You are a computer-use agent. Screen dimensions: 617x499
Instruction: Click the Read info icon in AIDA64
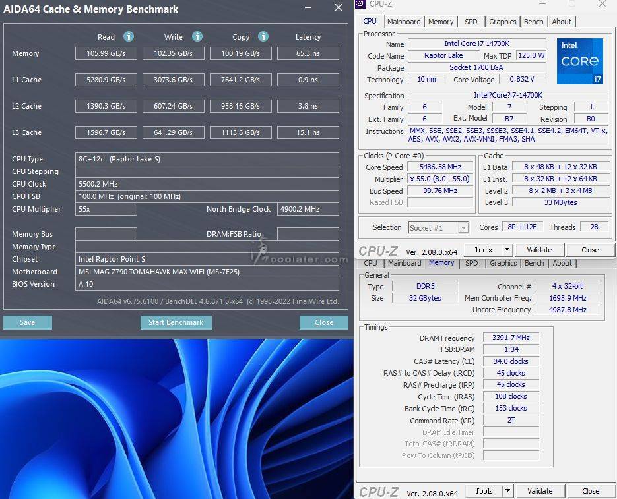pyautogui.click(x=128, y=36)
